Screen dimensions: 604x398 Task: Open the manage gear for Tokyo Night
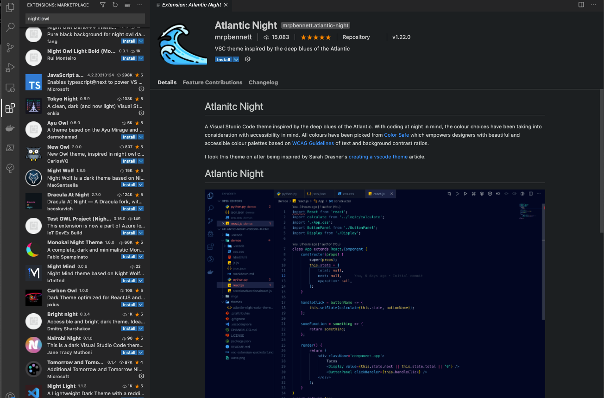coord(141,113)
